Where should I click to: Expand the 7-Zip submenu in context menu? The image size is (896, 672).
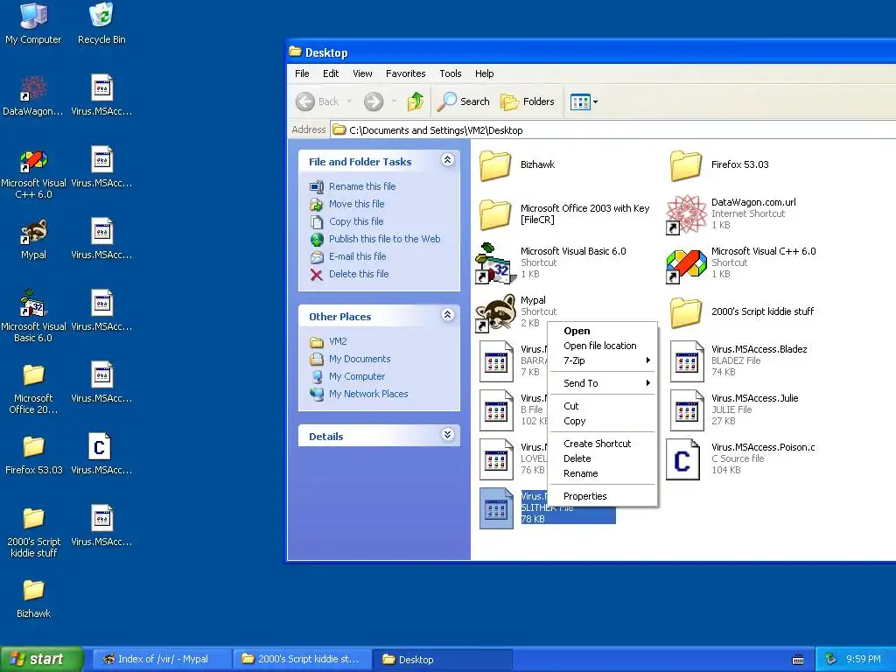click(603, 360)
